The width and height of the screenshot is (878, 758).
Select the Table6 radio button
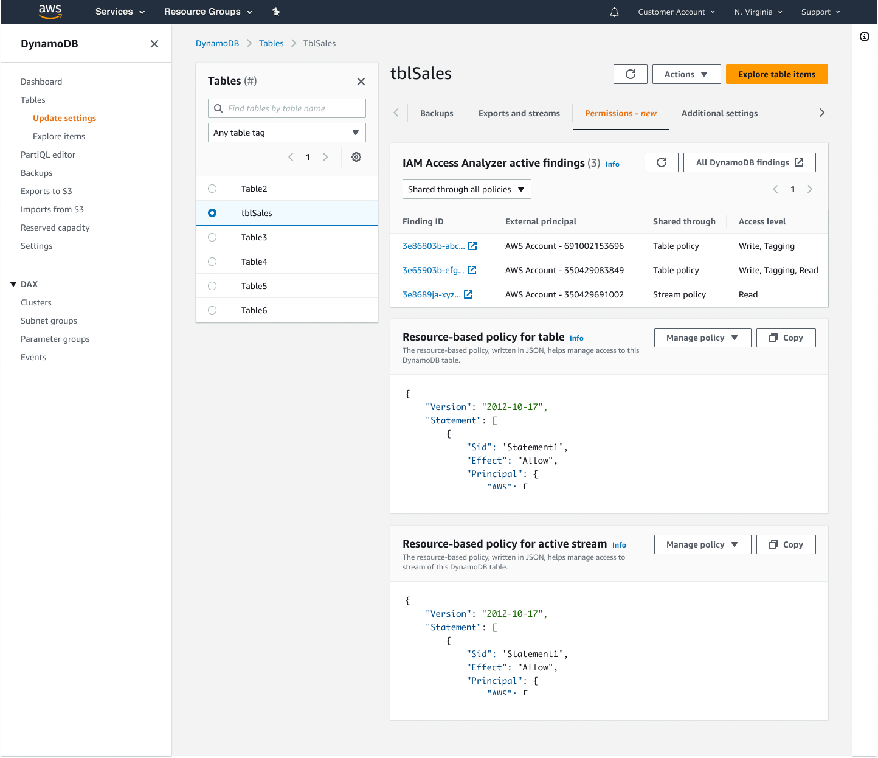212,310
